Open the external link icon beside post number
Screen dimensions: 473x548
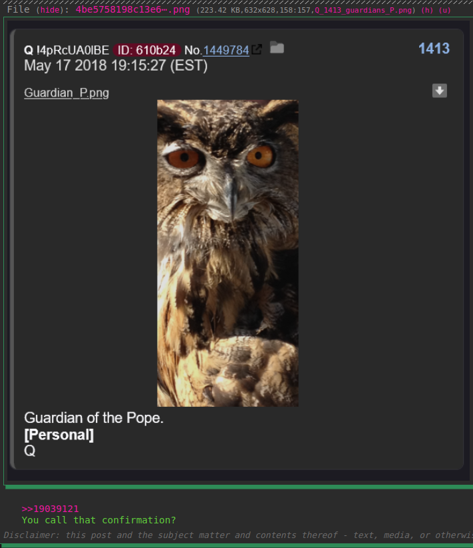click(x=257, y=49)
